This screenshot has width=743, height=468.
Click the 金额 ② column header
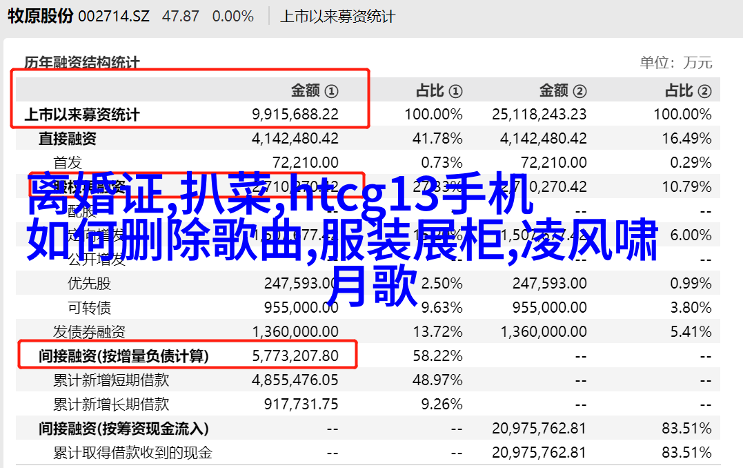(563, 90)
